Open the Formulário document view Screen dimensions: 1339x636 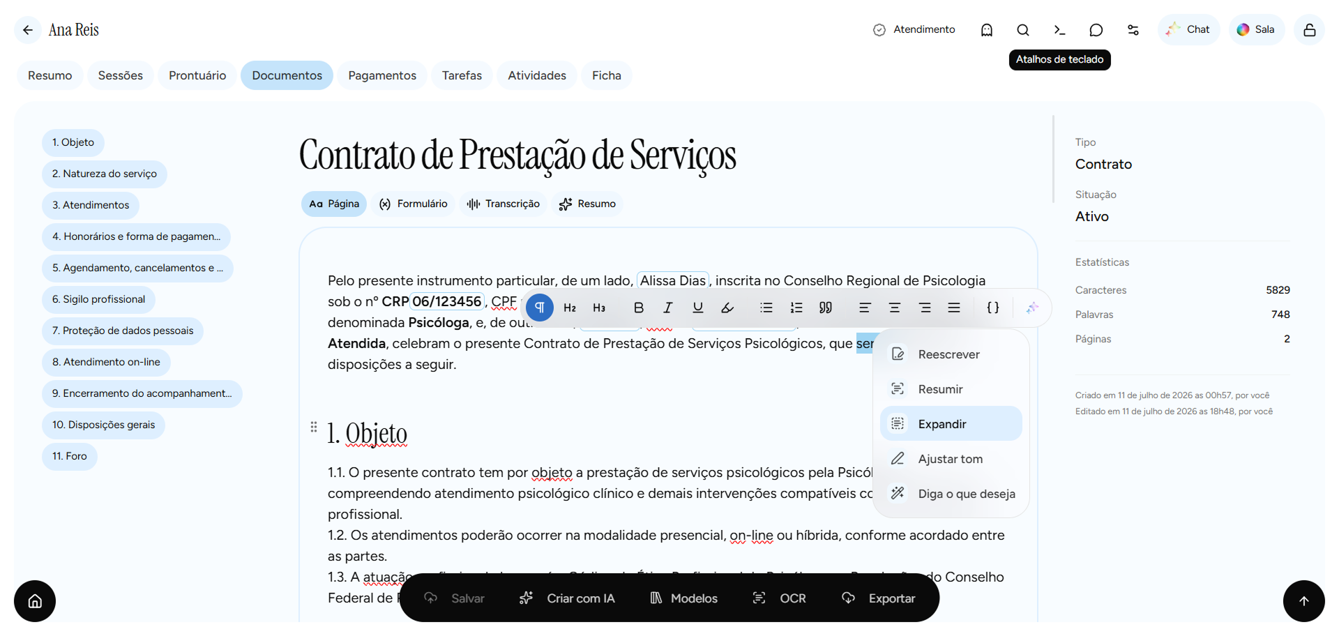pyautogui.click(x=414, y=204)
